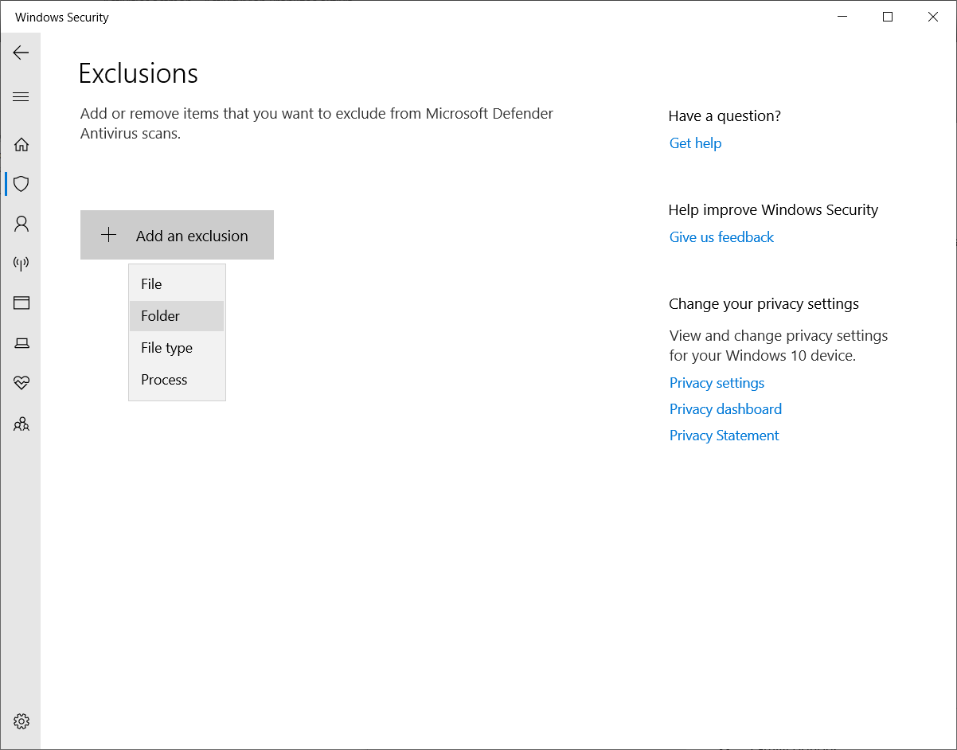
Task: Open the Give us feedback link
Action: coord(721,237)
